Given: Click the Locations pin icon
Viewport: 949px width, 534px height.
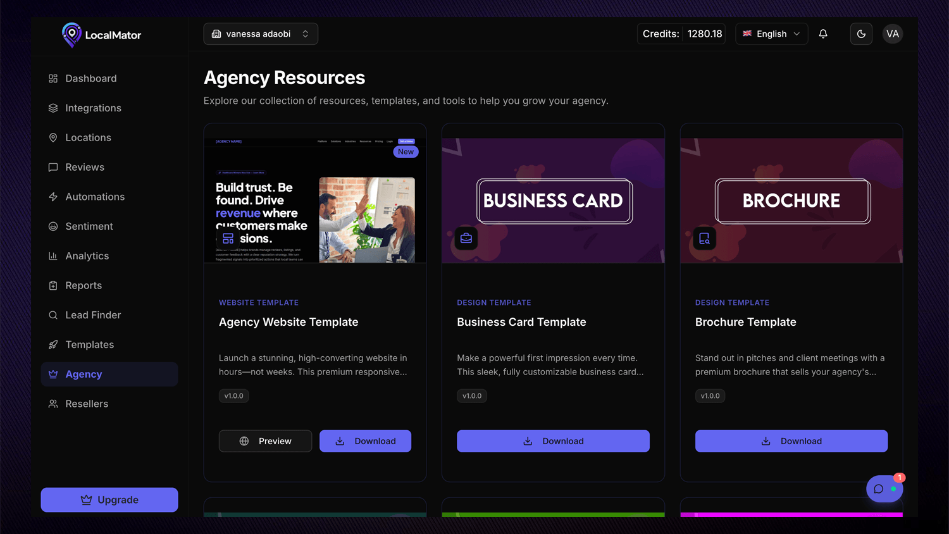Looking at the screenshot, I should point(53,137).
